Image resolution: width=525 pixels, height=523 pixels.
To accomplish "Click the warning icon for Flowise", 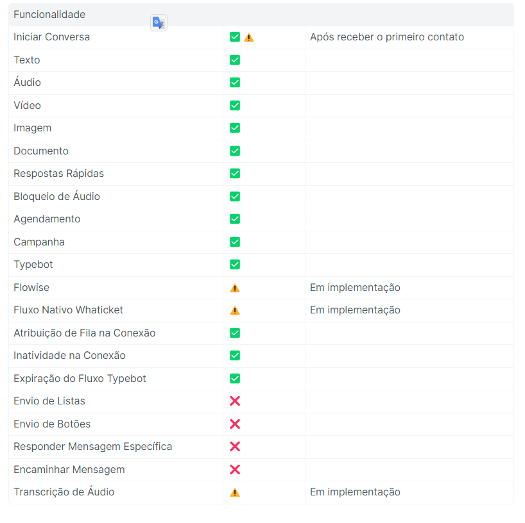I will tap(235, 288).
